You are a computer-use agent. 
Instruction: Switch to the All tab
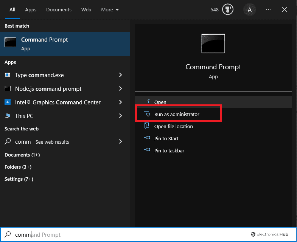pos(12,10)
